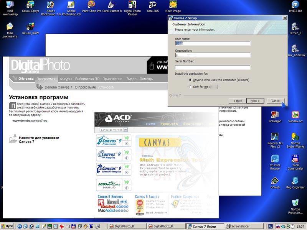
Task: Open the HOME menu on the ACD page
Action: (x=150, y=124)
